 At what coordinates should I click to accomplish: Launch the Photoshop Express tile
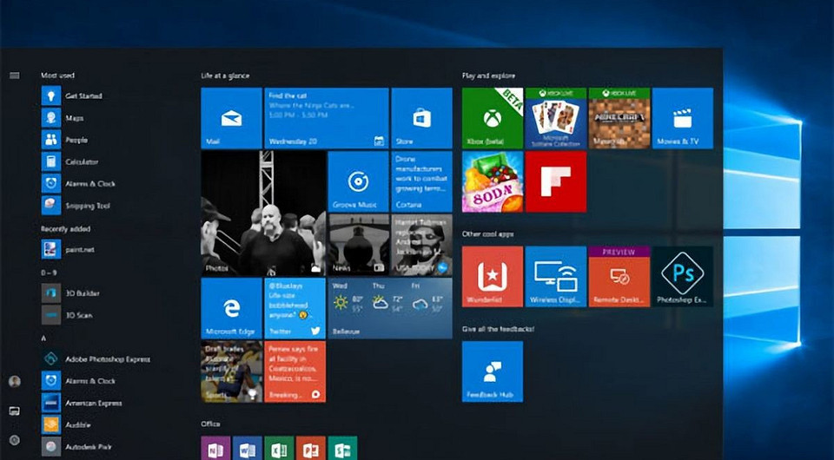click(x=683, y=276)
